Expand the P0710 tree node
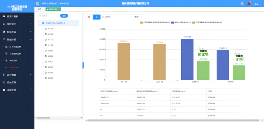The width and height of the screenshot is (264, 130). [x=46, y=73]
